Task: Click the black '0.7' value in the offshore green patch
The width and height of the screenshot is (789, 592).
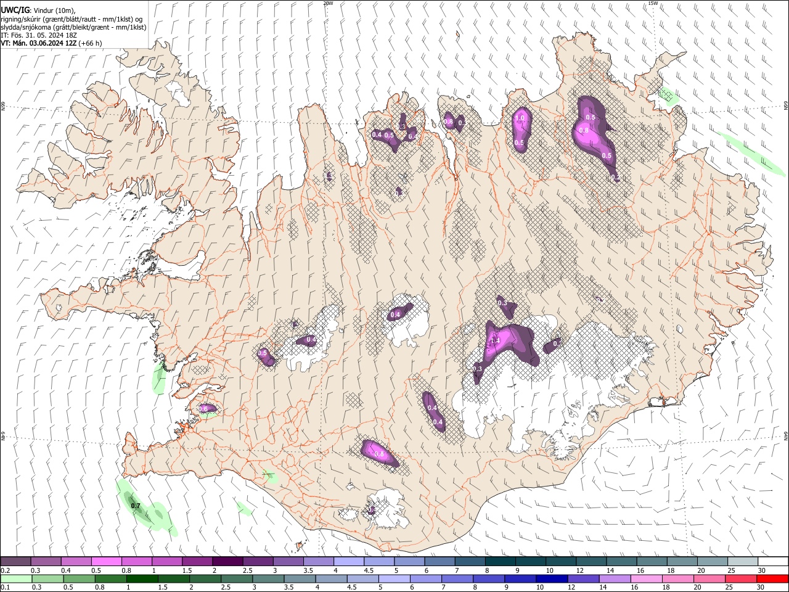Action: tap(136, 506)
